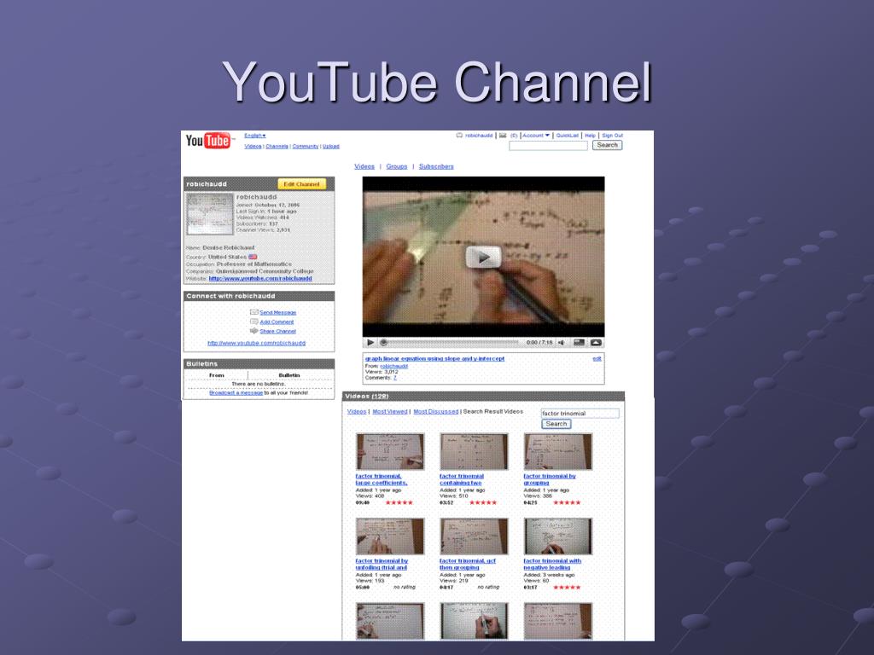The image size is (874, 655).
Task: Click the YouTube logo
Action: coord(208,141)
